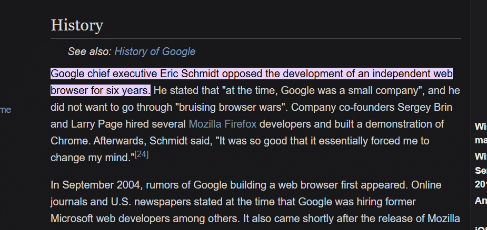This screenshot has width=487, height=230.
Task: Click the word "Chrome" starting the line
Action: click(x=71, y=141)
